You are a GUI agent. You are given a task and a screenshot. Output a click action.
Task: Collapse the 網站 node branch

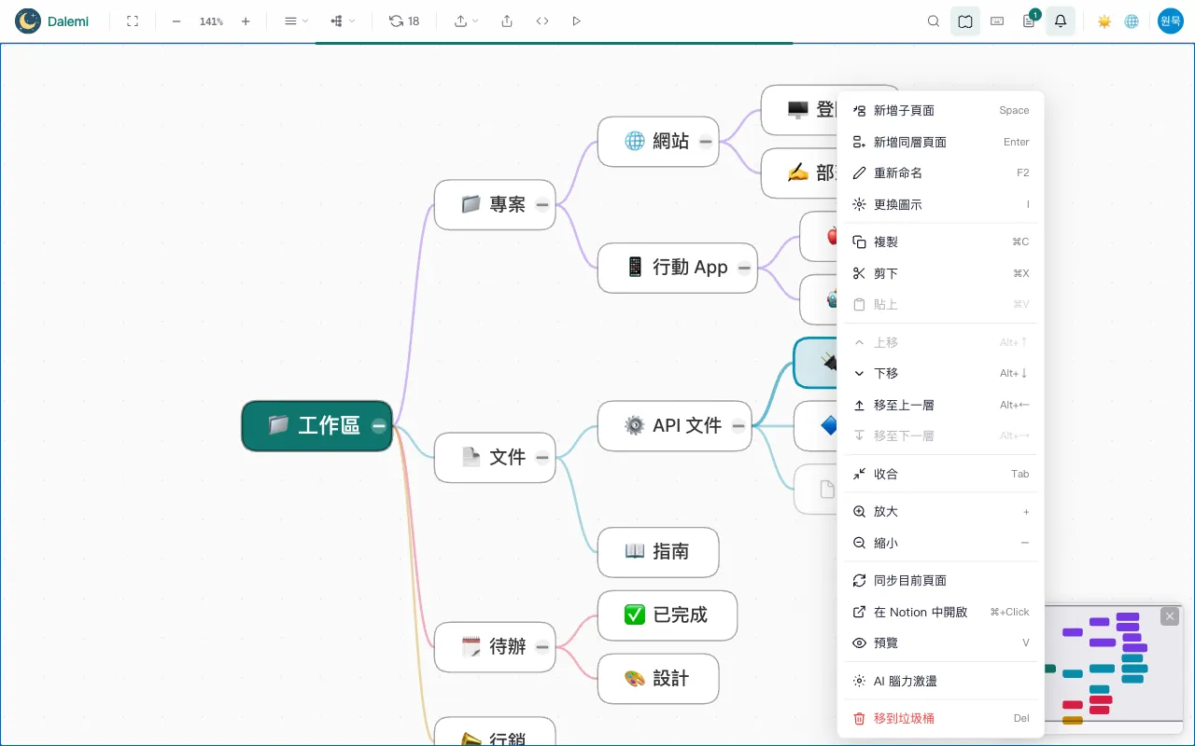coord(706,142)
